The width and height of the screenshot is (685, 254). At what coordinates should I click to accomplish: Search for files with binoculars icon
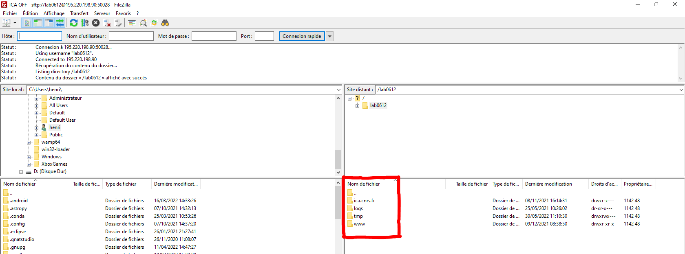click(165, 23)
